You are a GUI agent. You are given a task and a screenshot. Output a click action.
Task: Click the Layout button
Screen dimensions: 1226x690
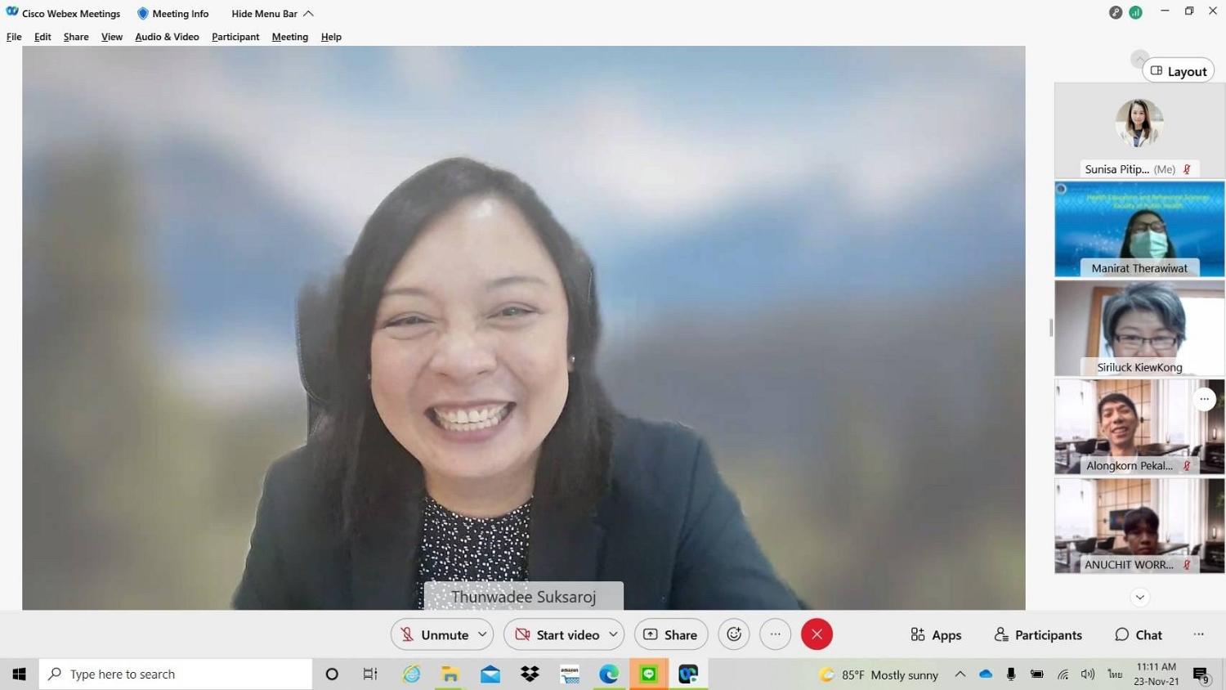tap(1178, 71)
